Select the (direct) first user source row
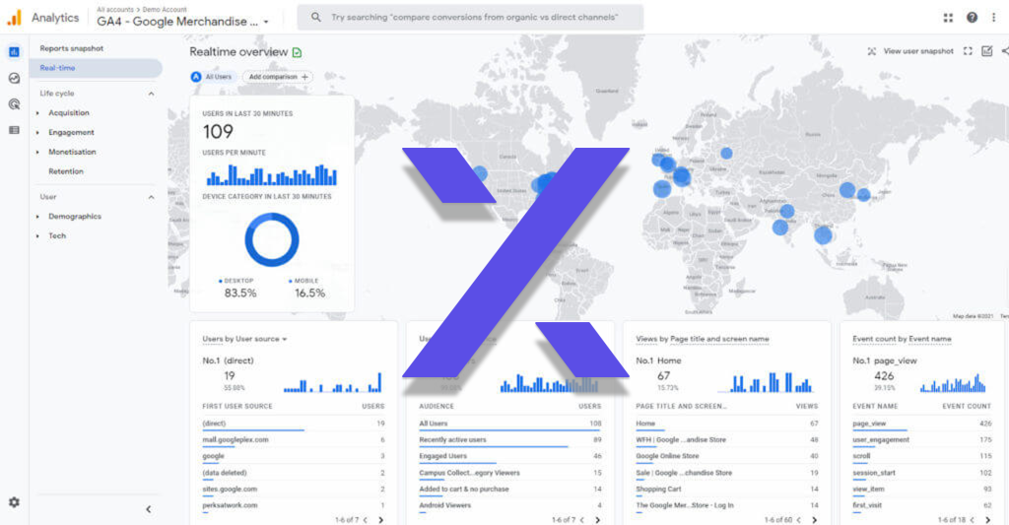This screenshot has height=525, width=1009. pos(293,424)
